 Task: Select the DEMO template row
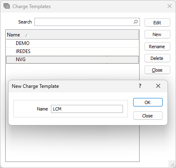[x=72, y=43]
